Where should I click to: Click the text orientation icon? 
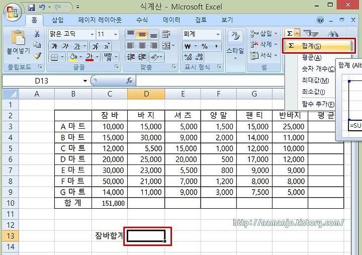tap(154, 57)
